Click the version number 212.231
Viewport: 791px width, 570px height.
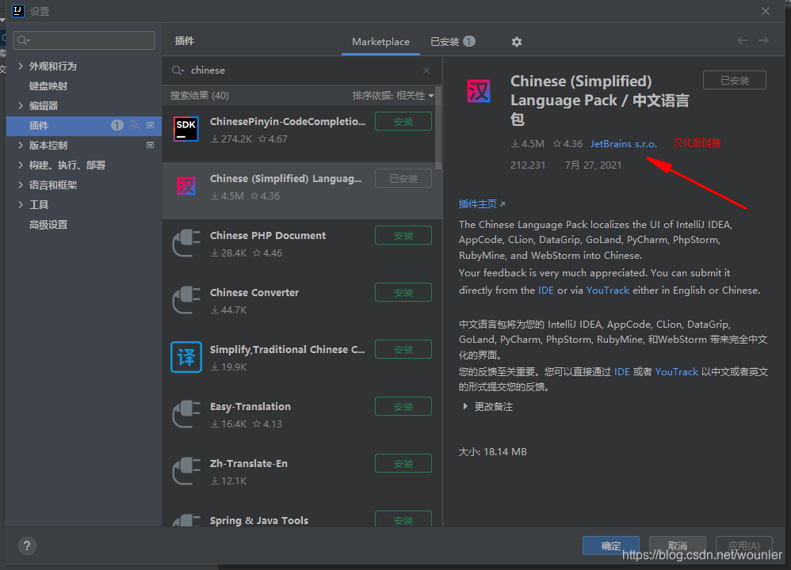pyautogui.click(x=528, y=165)
